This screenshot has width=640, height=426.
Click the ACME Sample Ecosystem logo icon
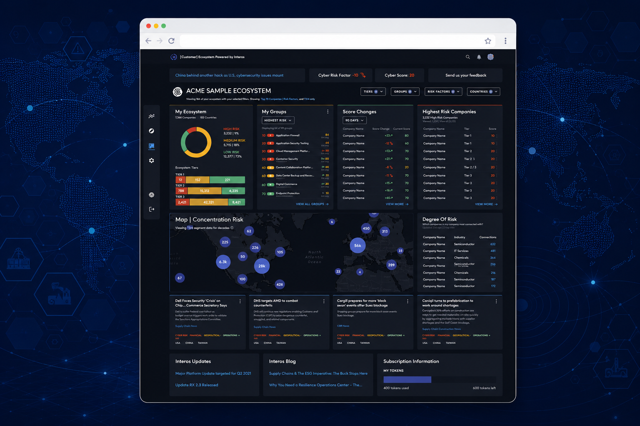(177, 92)
